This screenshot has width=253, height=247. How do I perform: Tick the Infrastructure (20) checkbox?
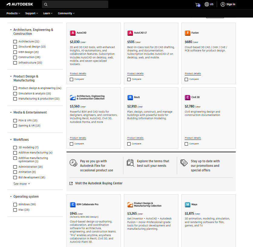pos(15,63)
